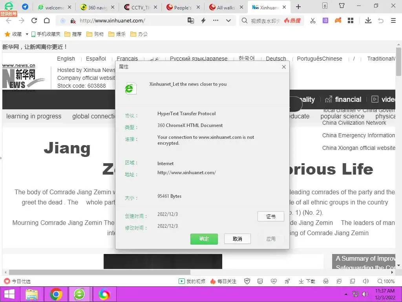Open Google Chrome from the taskbar

[56, 294]
